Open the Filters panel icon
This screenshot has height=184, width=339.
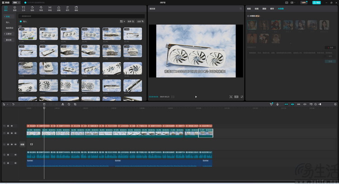[x=59, y=9]
